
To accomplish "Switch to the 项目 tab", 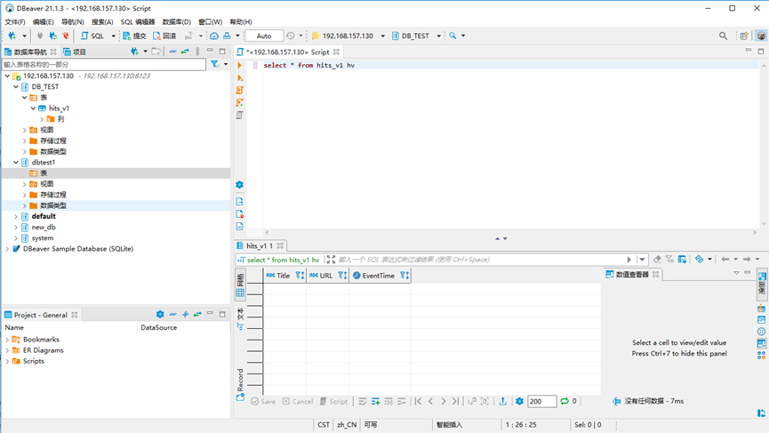I will pos(75,52).
